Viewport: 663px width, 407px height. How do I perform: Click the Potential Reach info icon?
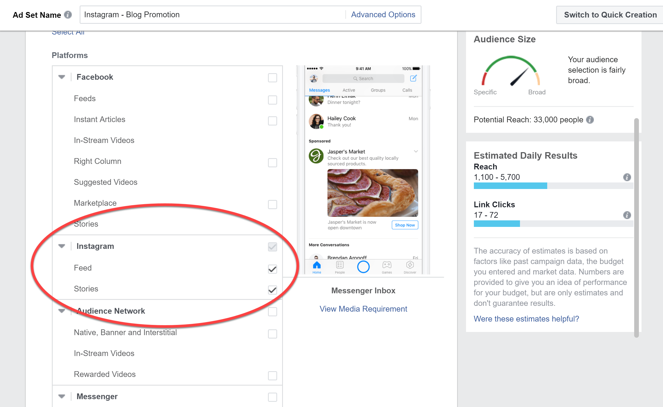click(x=590, y=120)
